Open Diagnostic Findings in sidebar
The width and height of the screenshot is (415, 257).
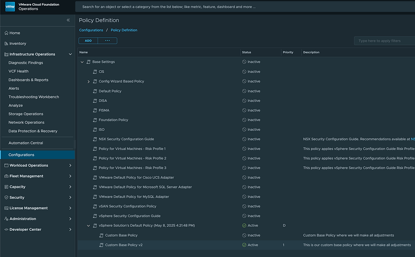[25, 63]
